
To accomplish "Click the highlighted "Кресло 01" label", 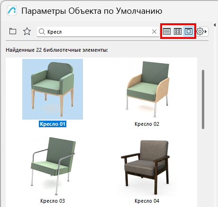I will [53, 124].
